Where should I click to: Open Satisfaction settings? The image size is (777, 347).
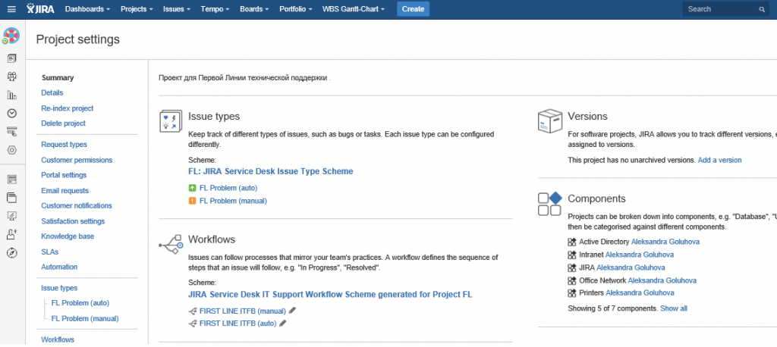coord(73,221)
